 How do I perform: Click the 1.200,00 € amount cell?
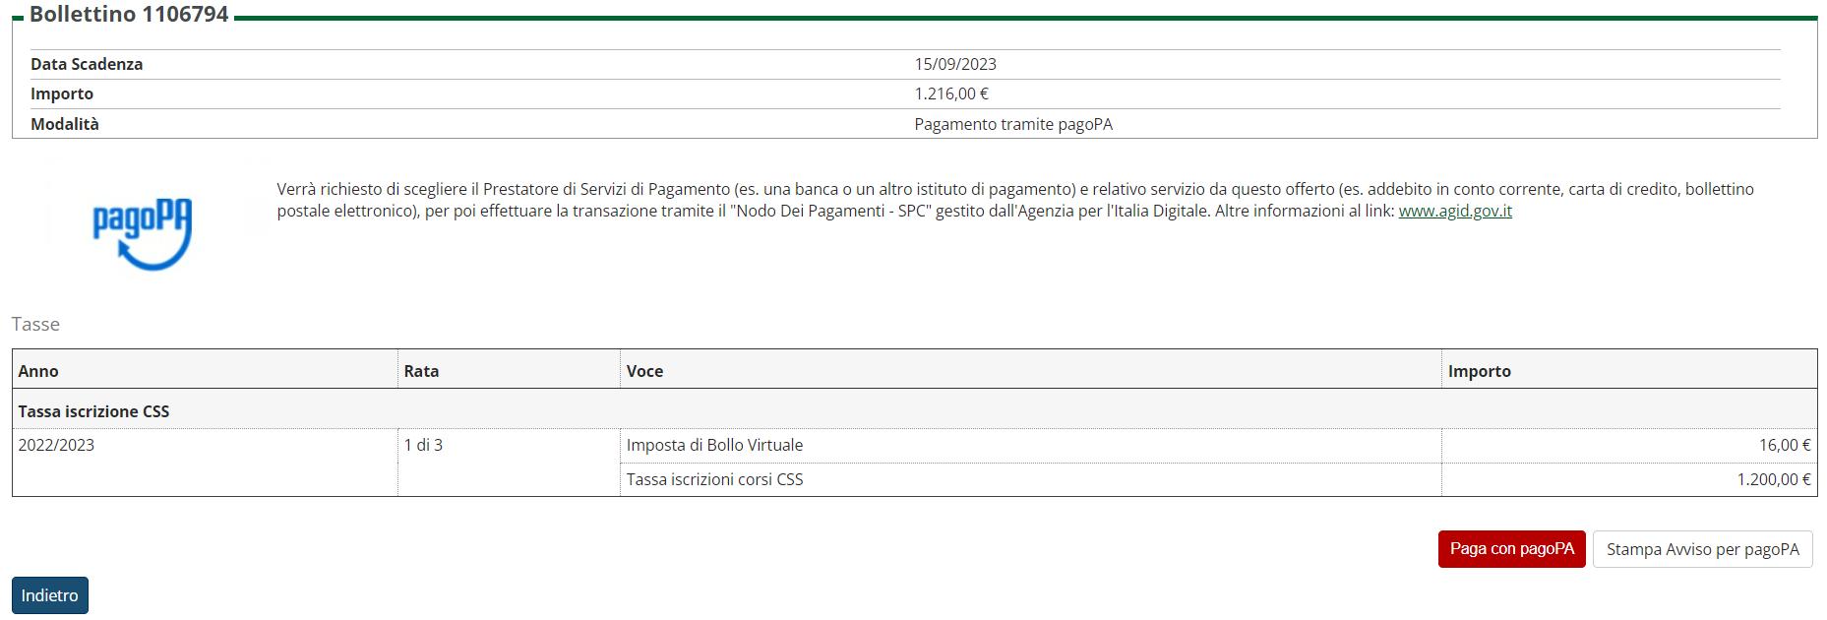click(x=1773, y=479)
